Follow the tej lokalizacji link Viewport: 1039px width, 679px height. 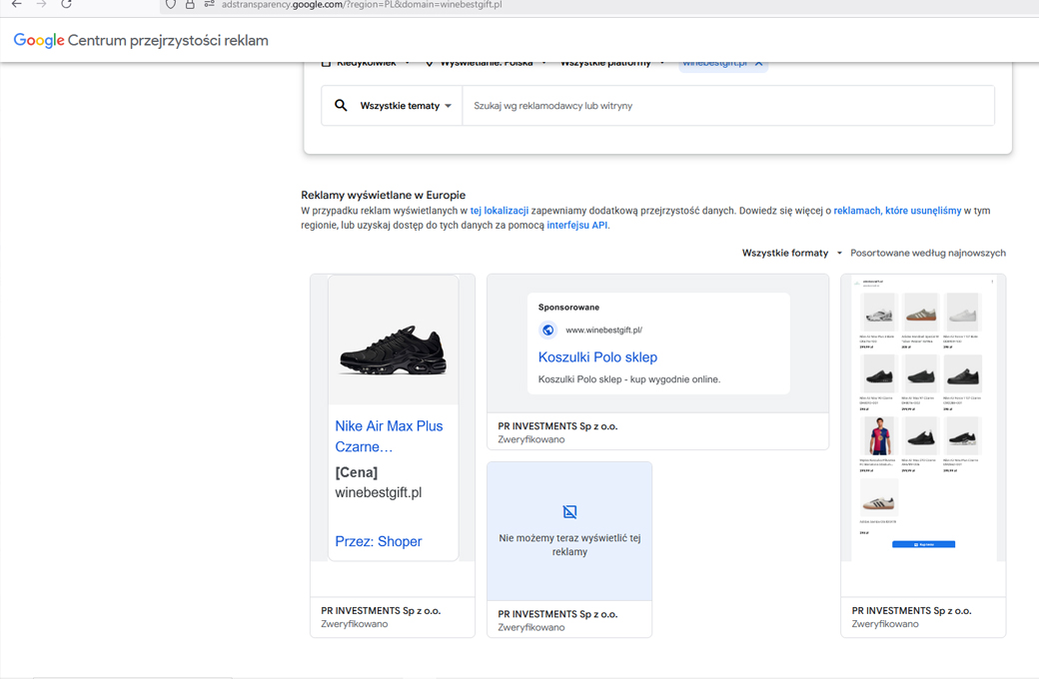[499, 211]
